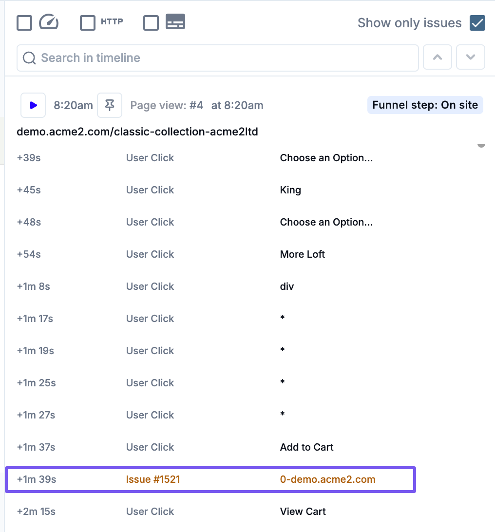Go to next search result arrow
The width and height of the screenshot is (495, 532).
click(470, 57)
